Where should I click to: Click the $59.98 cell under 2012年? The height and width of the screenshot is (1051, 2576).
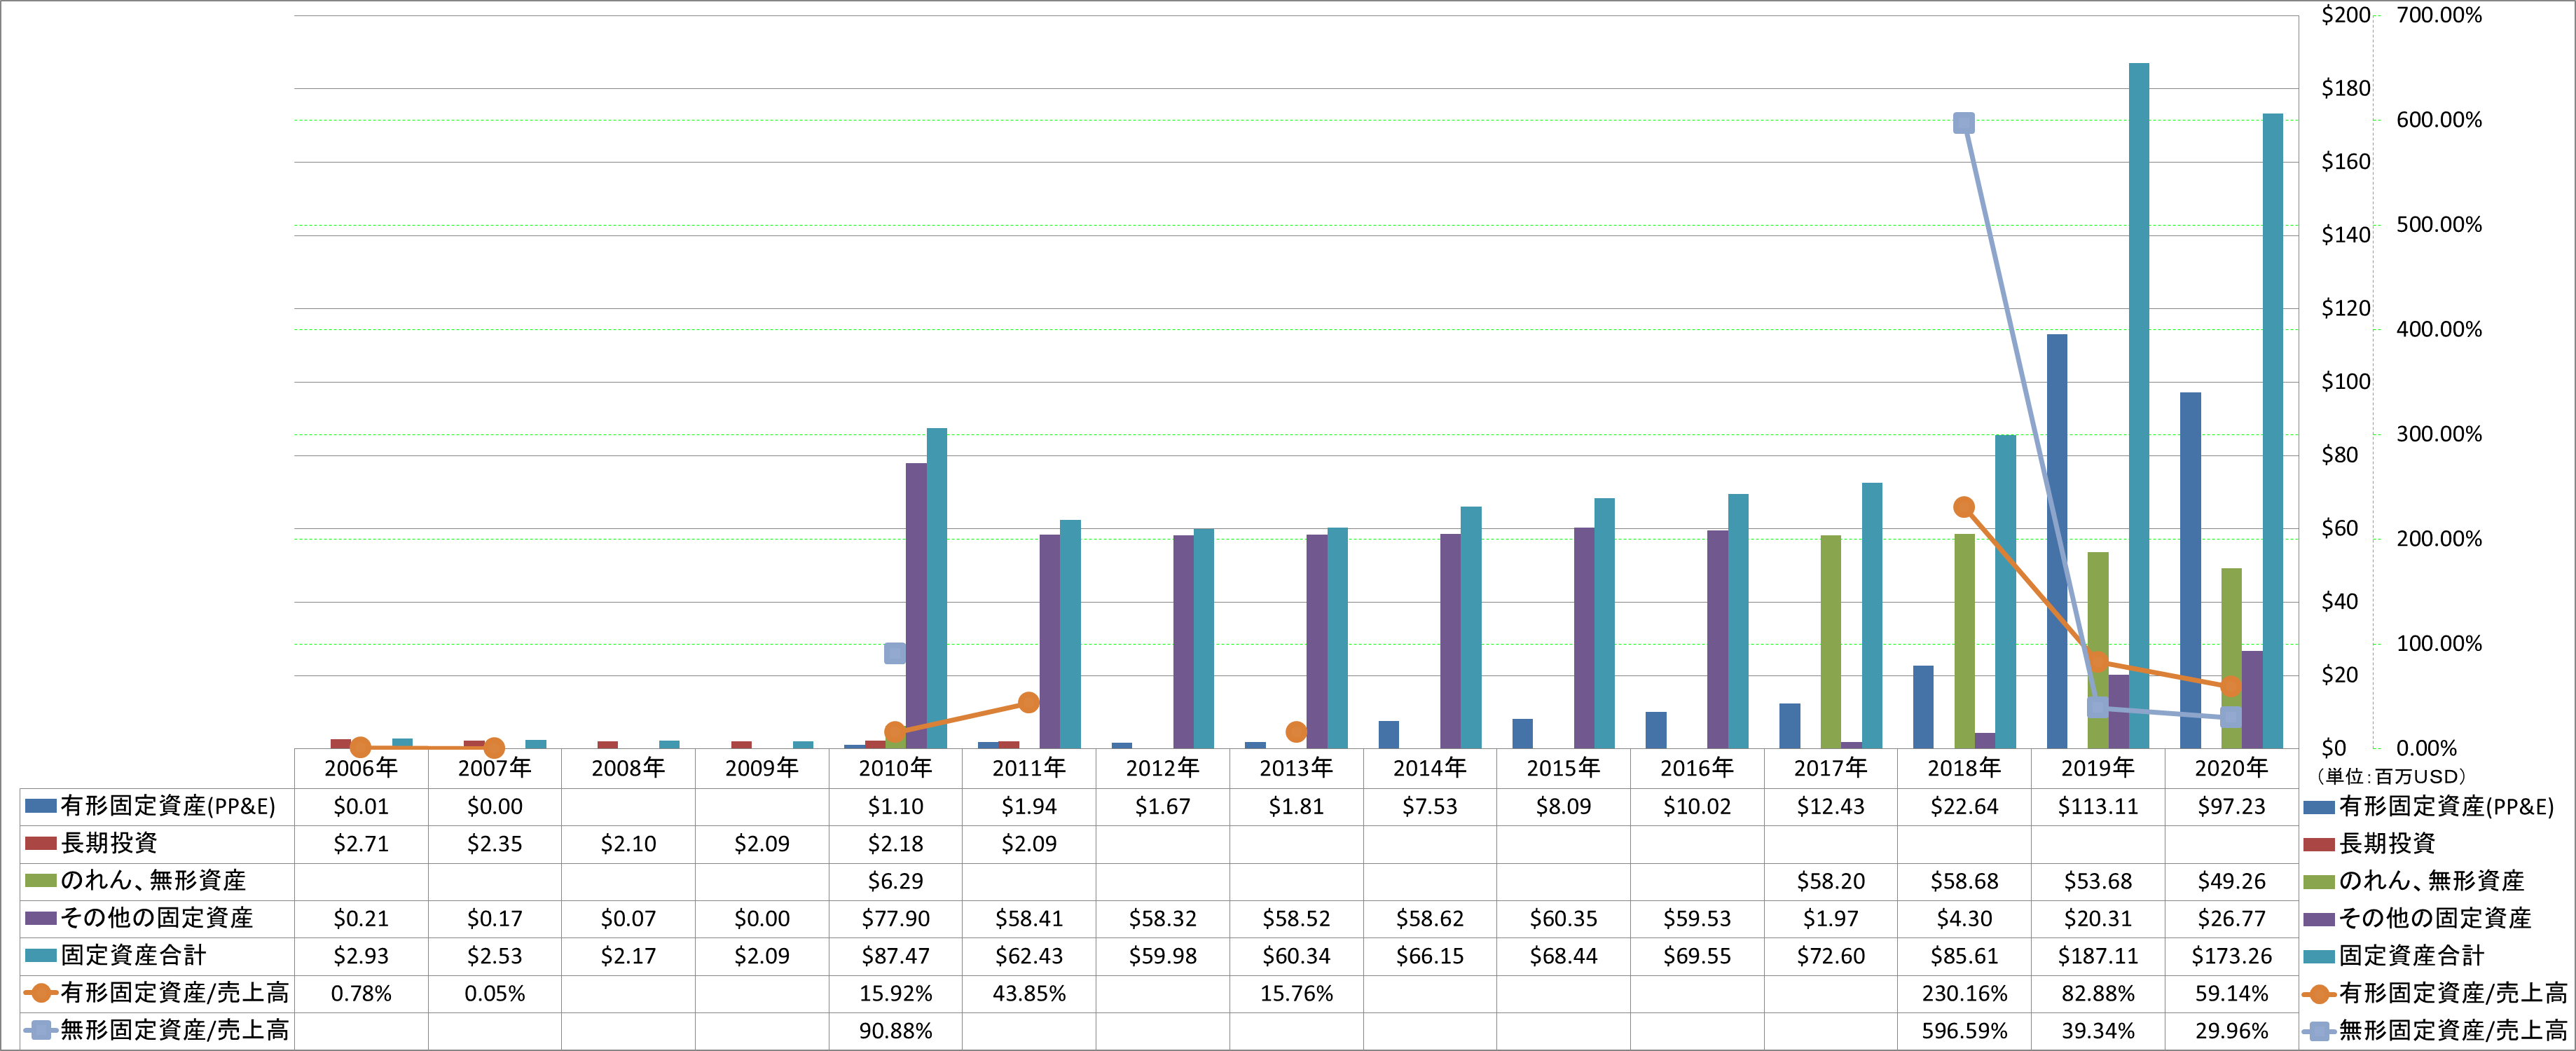click(x=1162, y=956)
